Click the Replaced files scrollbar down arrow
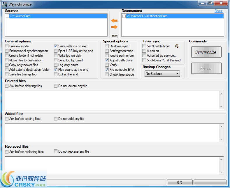 221,172
